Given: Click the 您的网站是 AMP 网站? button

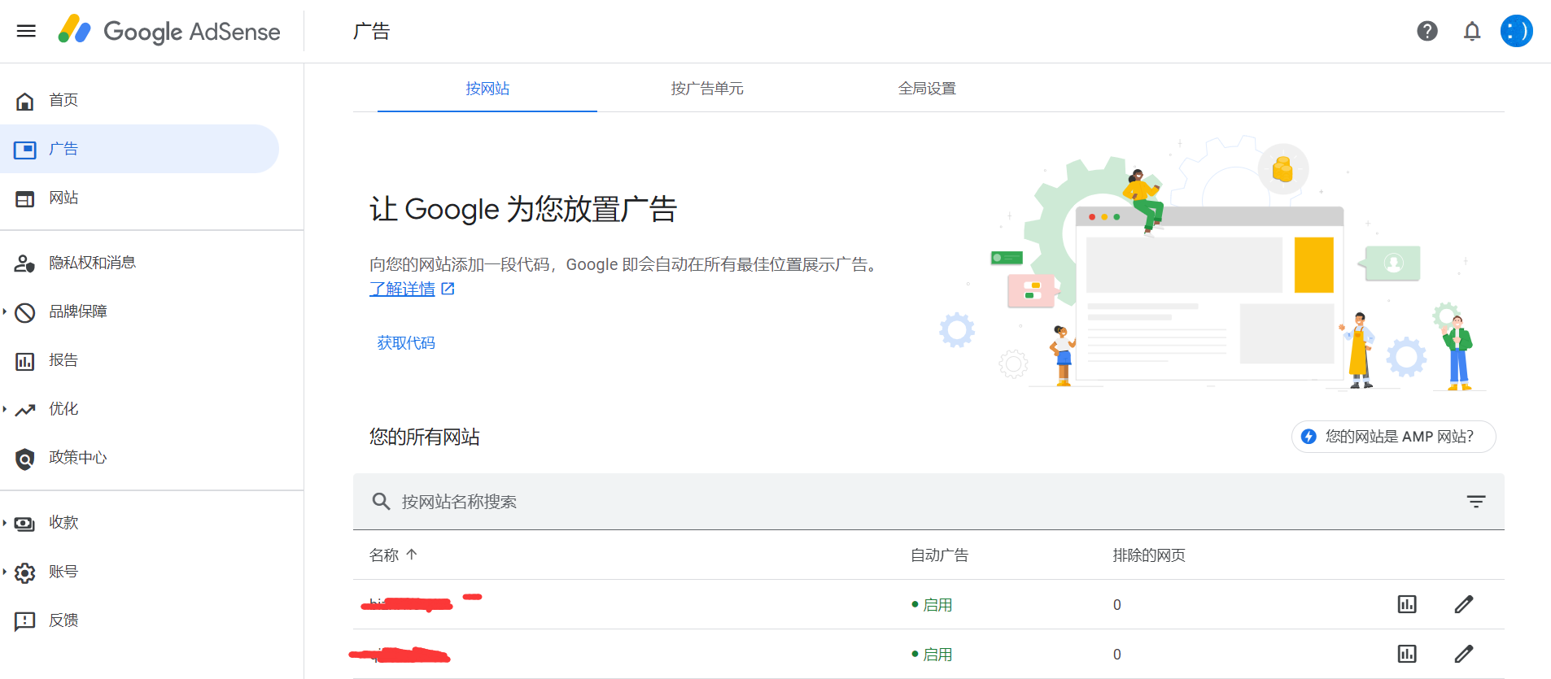Looking at the screenshot, I should click(1393, 437).
